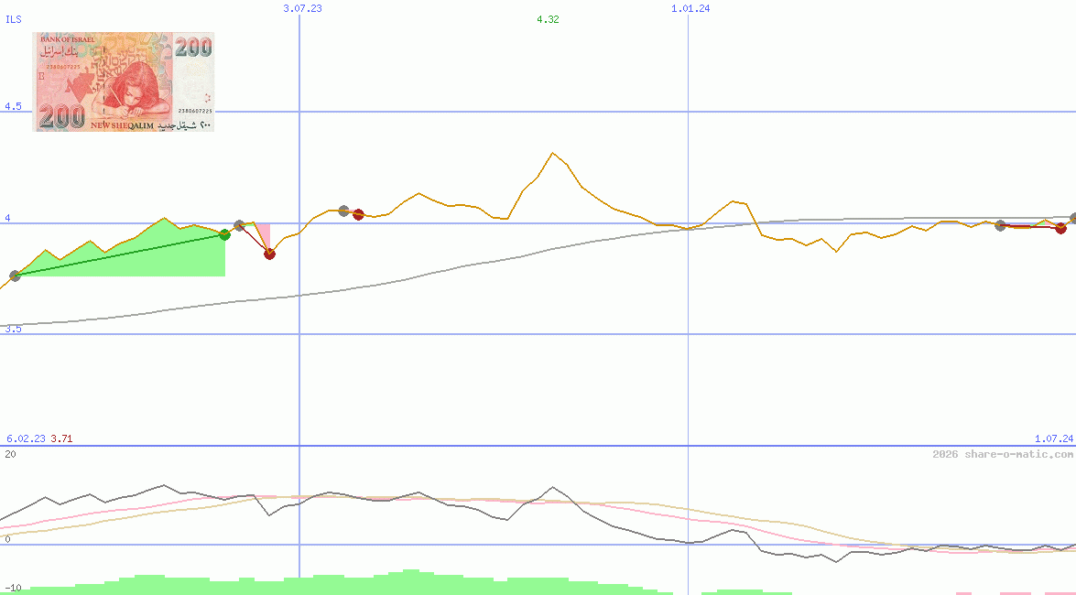Image resolution: width=1076 pixels, height=595 pixels.
Task: Click the 200 New Sheqalim banknote image
Action: [124, 81]
